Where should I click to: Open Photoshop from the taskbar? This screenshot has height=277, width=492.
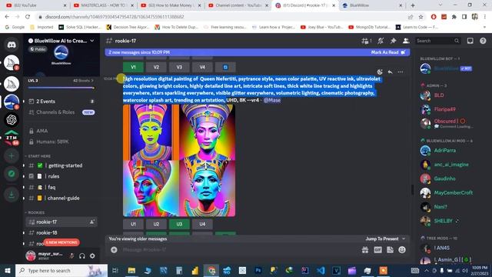(258, 270)
